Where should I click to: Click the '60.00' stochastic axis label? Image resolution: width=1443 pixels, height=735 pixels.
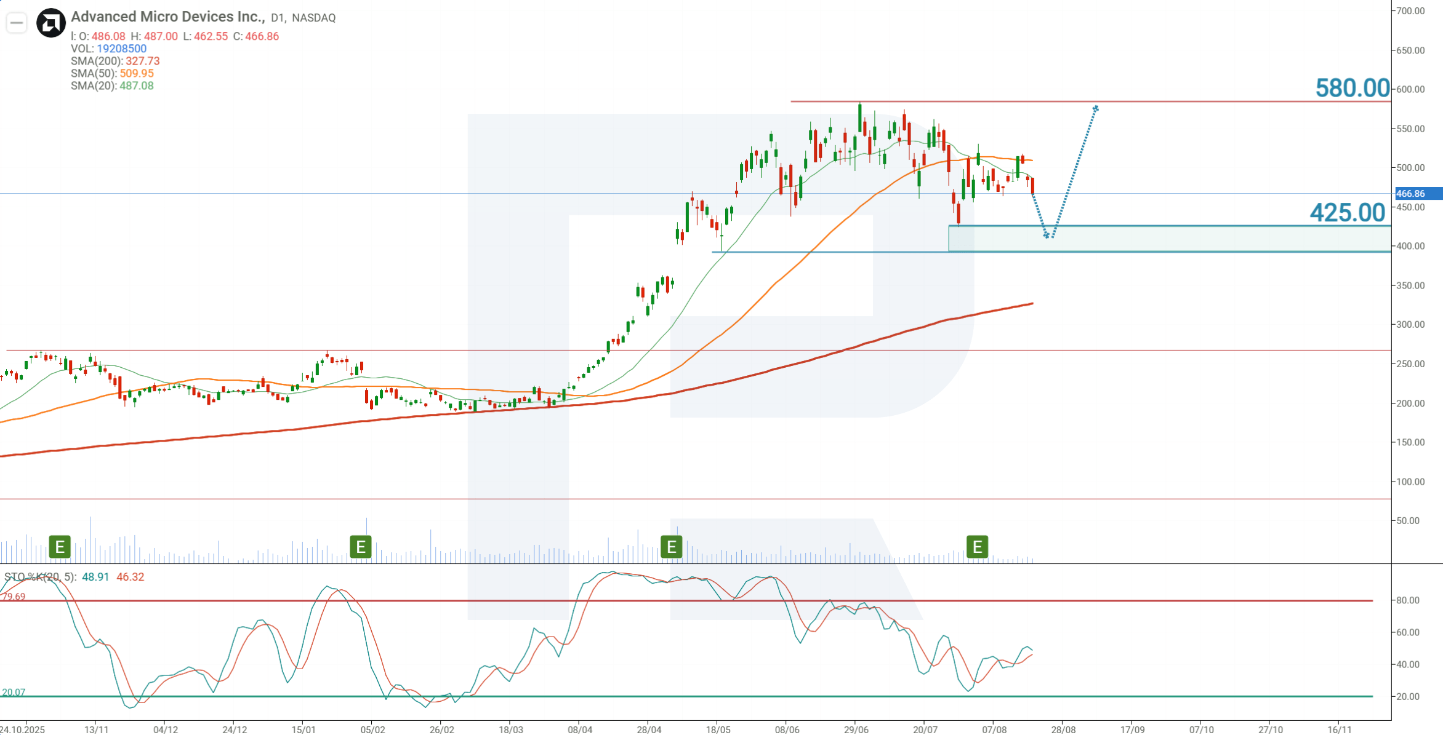click(1409, 632)
